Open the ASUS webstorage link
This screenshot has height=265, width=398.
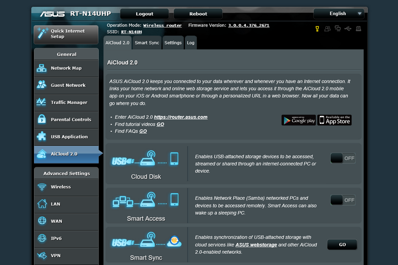point(256,245)
